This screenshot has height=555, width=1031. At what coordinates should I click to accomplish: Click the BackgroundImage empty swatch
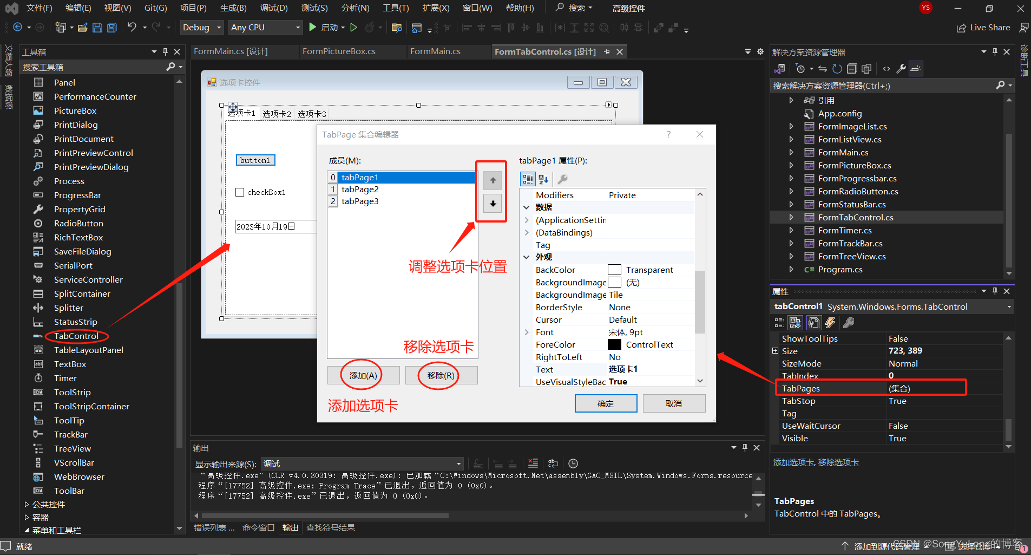coord(614,282)
